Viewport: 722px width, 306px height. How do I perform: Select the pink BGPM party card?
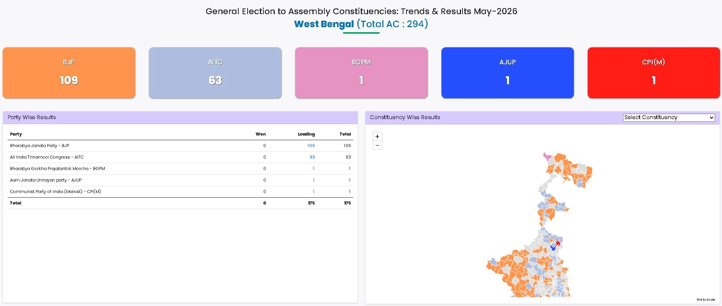(362, 73)
